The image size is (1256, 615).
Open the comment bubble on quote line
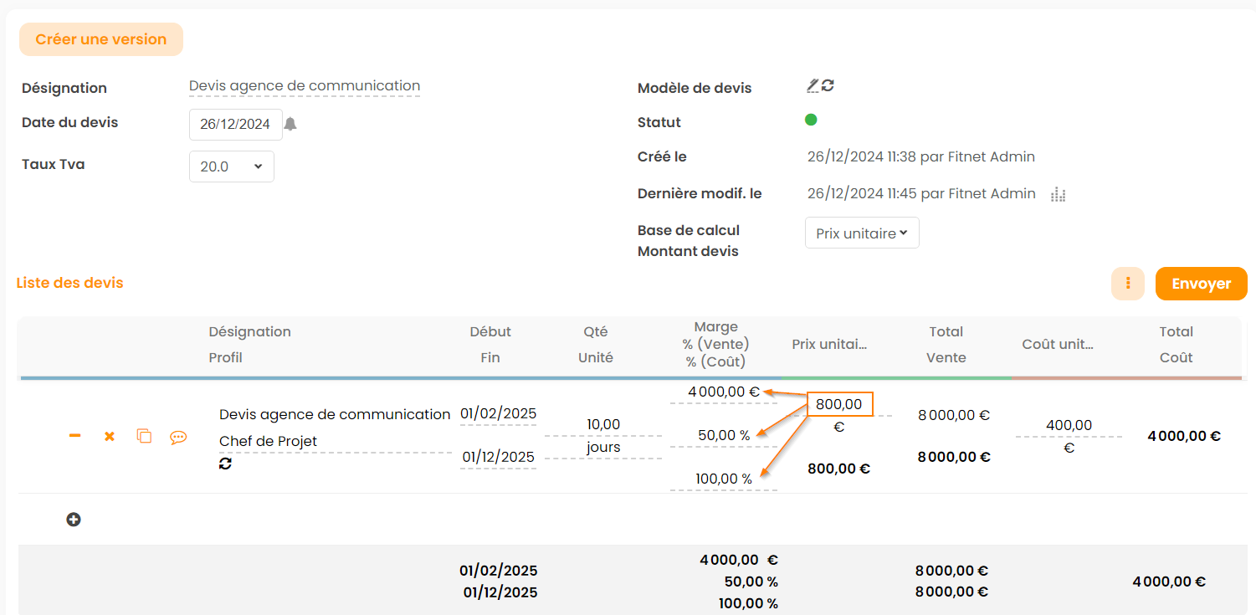click(178, 436)
